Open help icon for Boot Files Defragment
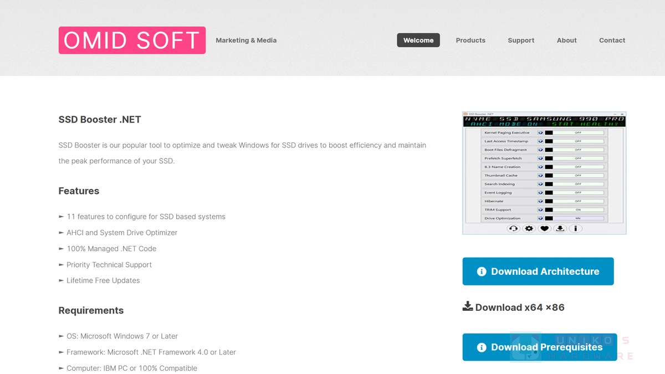This screenshot has width=665, height=374. click(x=540, y=150)
